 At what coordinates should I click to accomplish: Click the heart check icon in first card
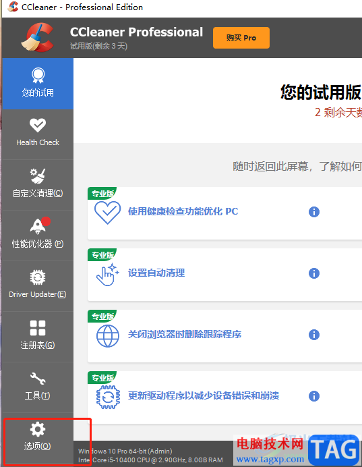tap(107, 213)
